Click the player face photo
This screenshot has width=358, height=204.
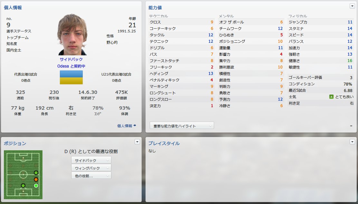pyautogui.click(x=72, y=34)
